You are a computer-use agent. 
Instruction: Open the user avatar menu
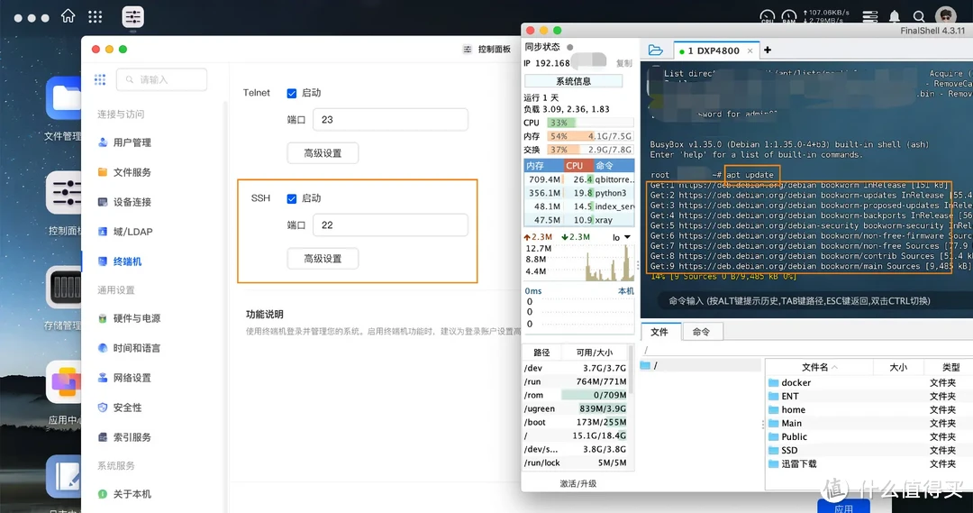[x=946, y=15]
